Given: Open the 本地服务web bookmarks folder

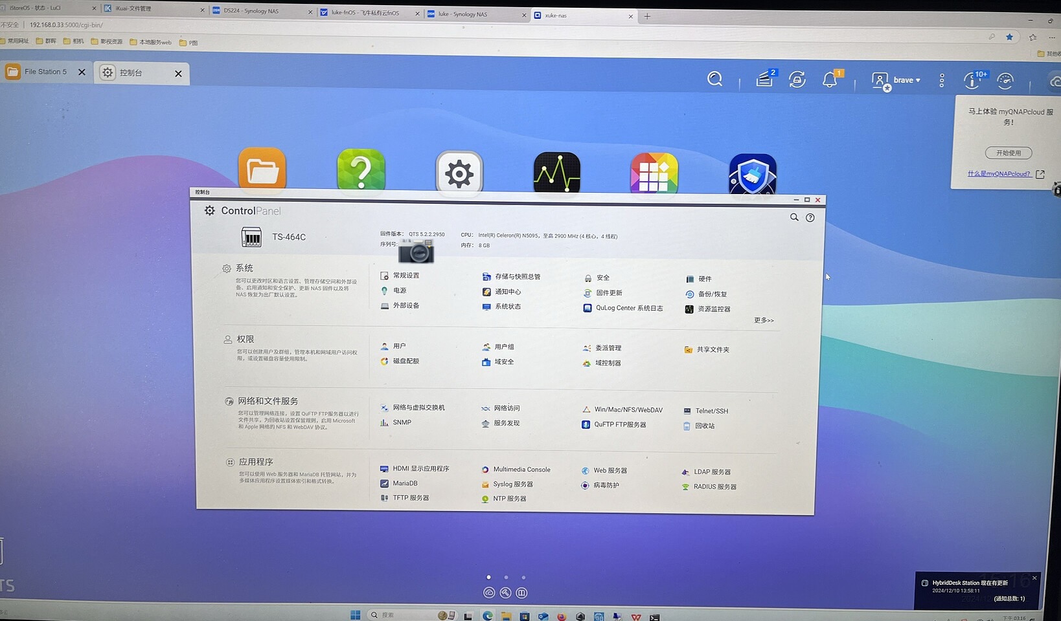Looking at the screenshot, I should coord(151,43).
